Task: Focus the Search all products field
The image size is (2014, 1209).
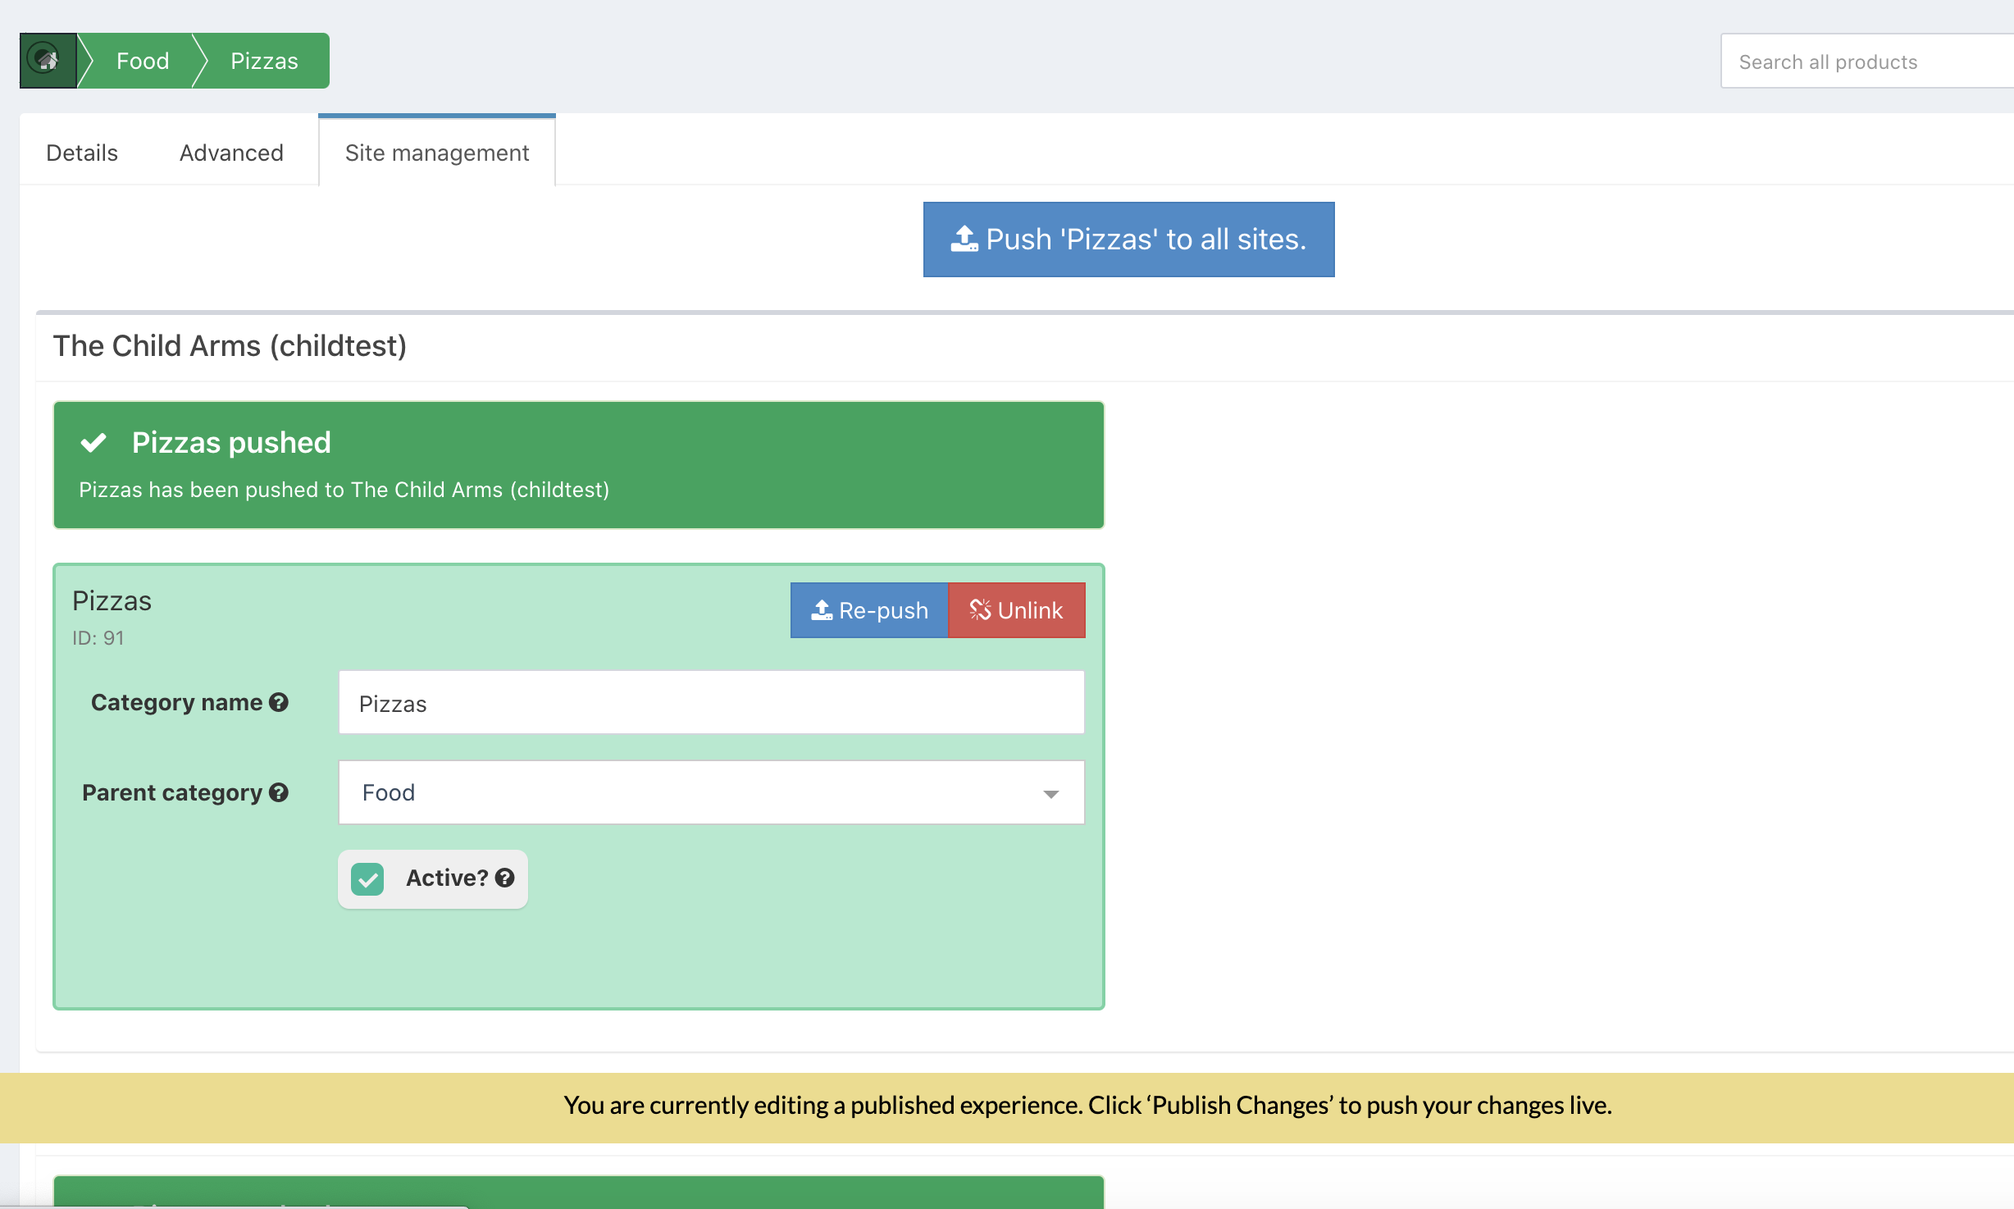Action: 1861,62
